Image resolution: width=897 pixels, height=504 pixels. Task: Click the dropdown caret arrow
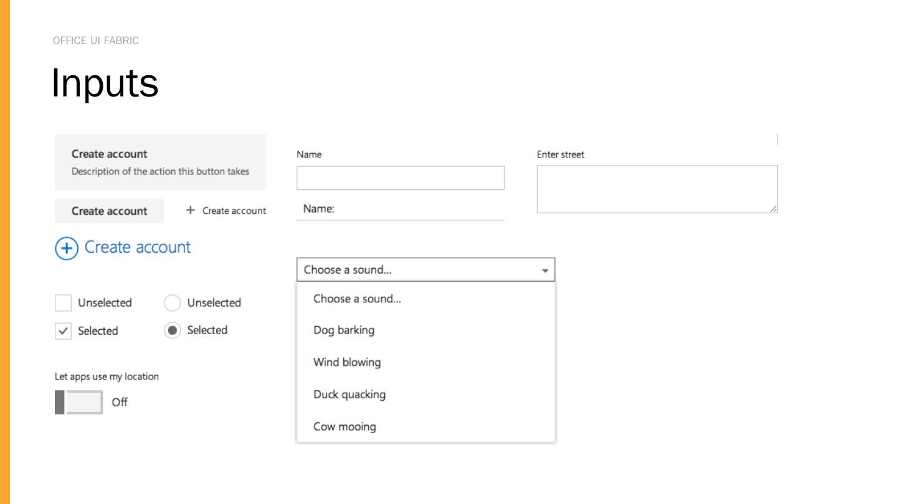pos(545,271)
